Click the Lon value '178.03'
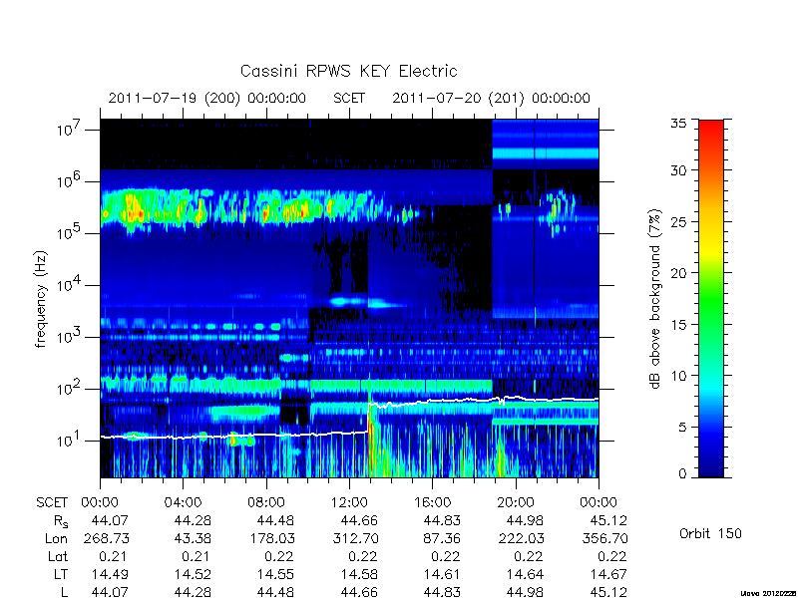The height and width of the screenshot is (598, 798). click(272, 538)
